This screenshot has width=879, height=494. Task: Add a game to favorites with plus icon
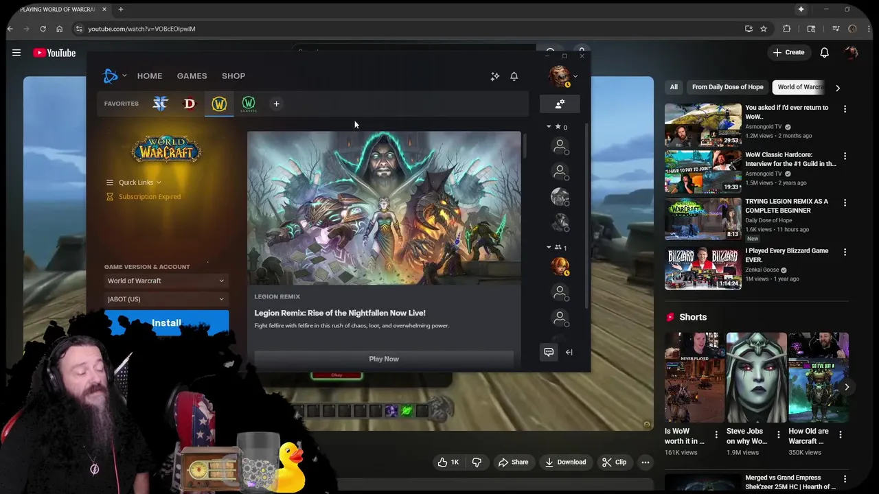[276, 104]
